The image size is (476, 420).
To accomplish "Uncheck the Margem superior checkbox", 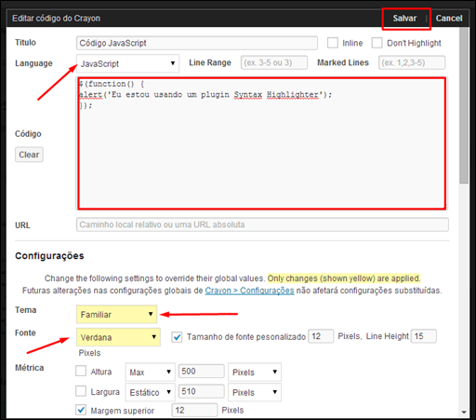I will click(x=81, y=410).
